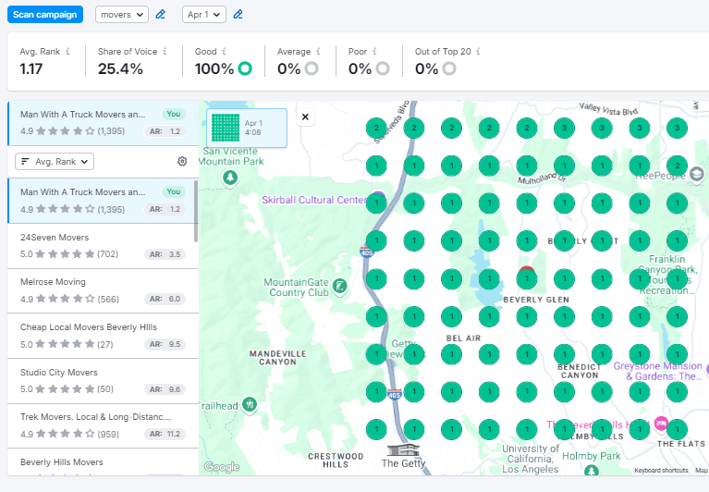The image size is (709, 492).
Task: Select the Melrose Moving competitor
Action: click(104, 290)
